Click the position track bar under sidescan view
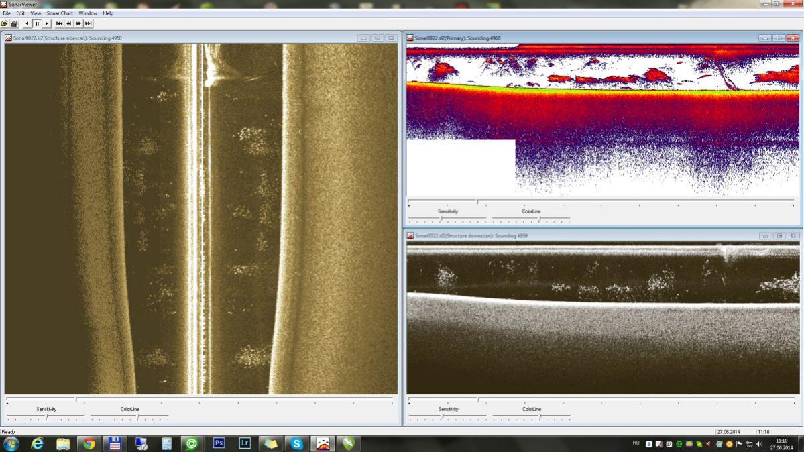 coord(200,400)
